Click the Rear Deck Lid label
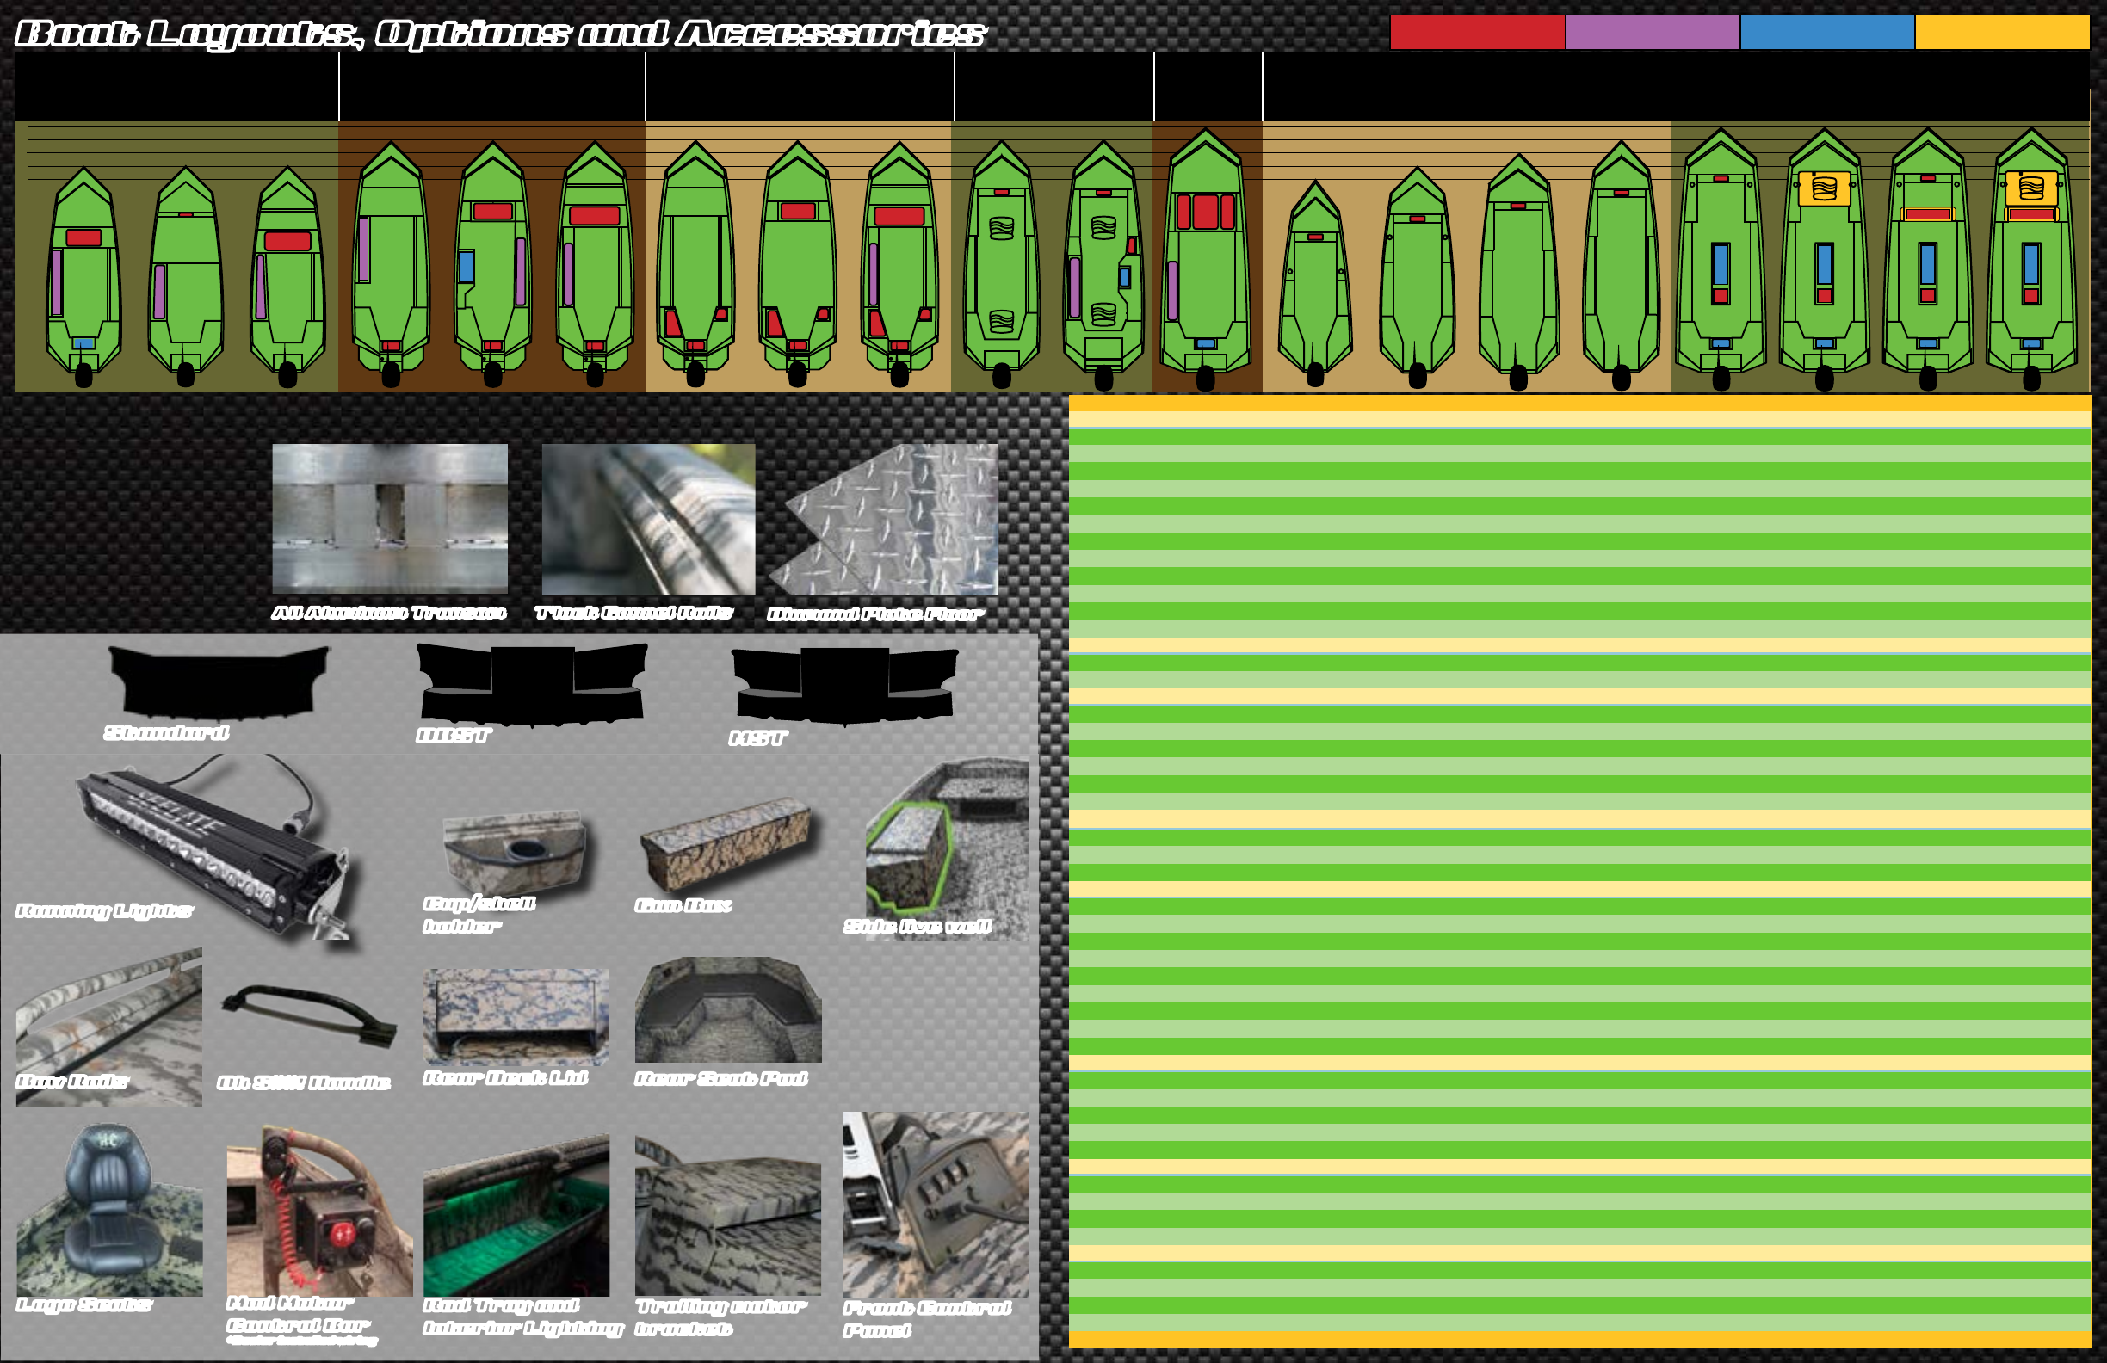The width and height of the screenshot is (2107, 1363). click(505, 1077)
